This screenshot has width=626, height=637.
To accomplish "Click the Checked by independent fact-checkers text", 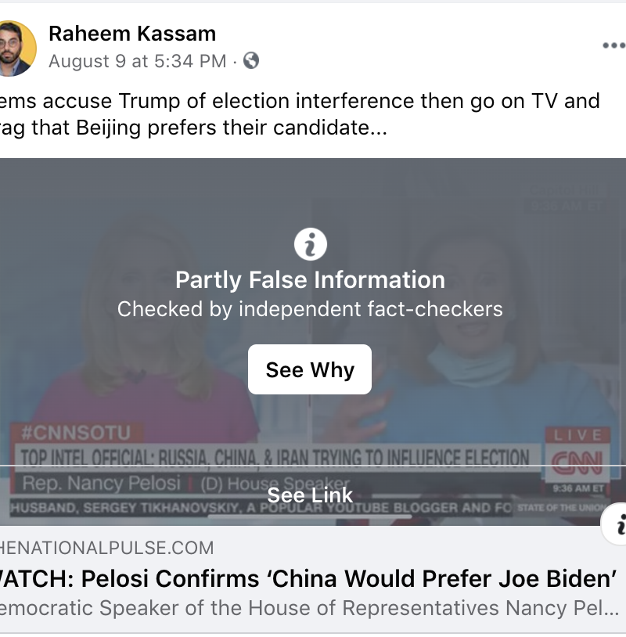I will coord(310,309).
